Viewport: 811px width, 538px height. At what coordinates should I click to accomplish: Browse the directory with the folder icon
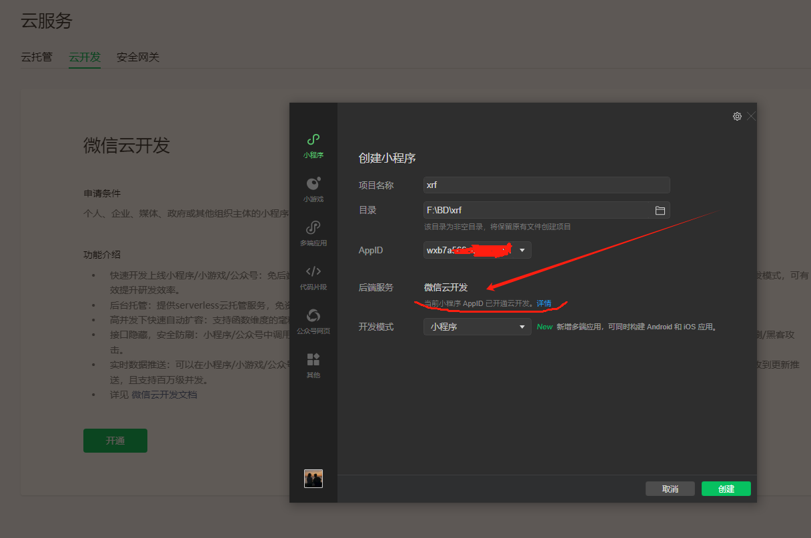660,210
